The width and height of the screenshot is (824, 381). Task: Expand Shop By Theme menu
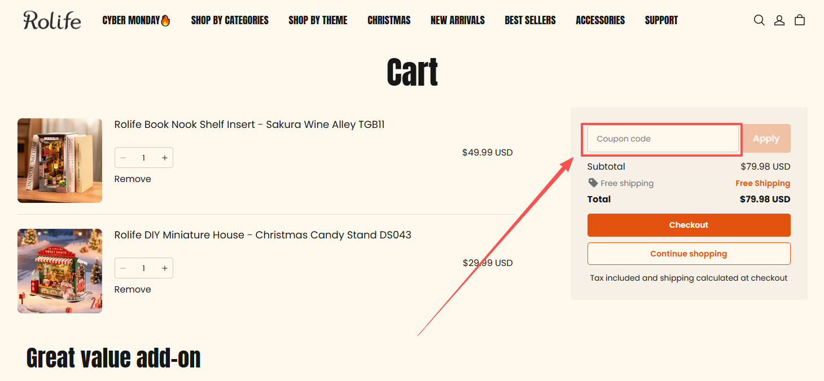click(318, 20)
